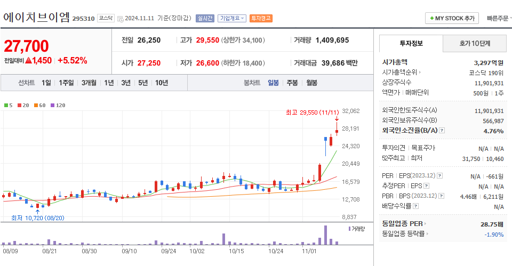Click the current price 27,700
Screen dimensions: 512x266
point(26,46)
